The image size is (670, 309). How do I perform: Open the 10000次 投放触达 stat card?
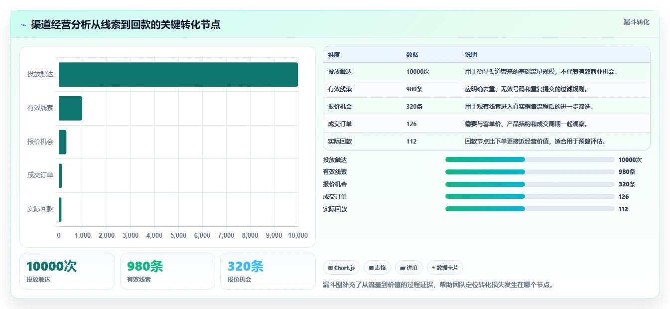[67, 271]
